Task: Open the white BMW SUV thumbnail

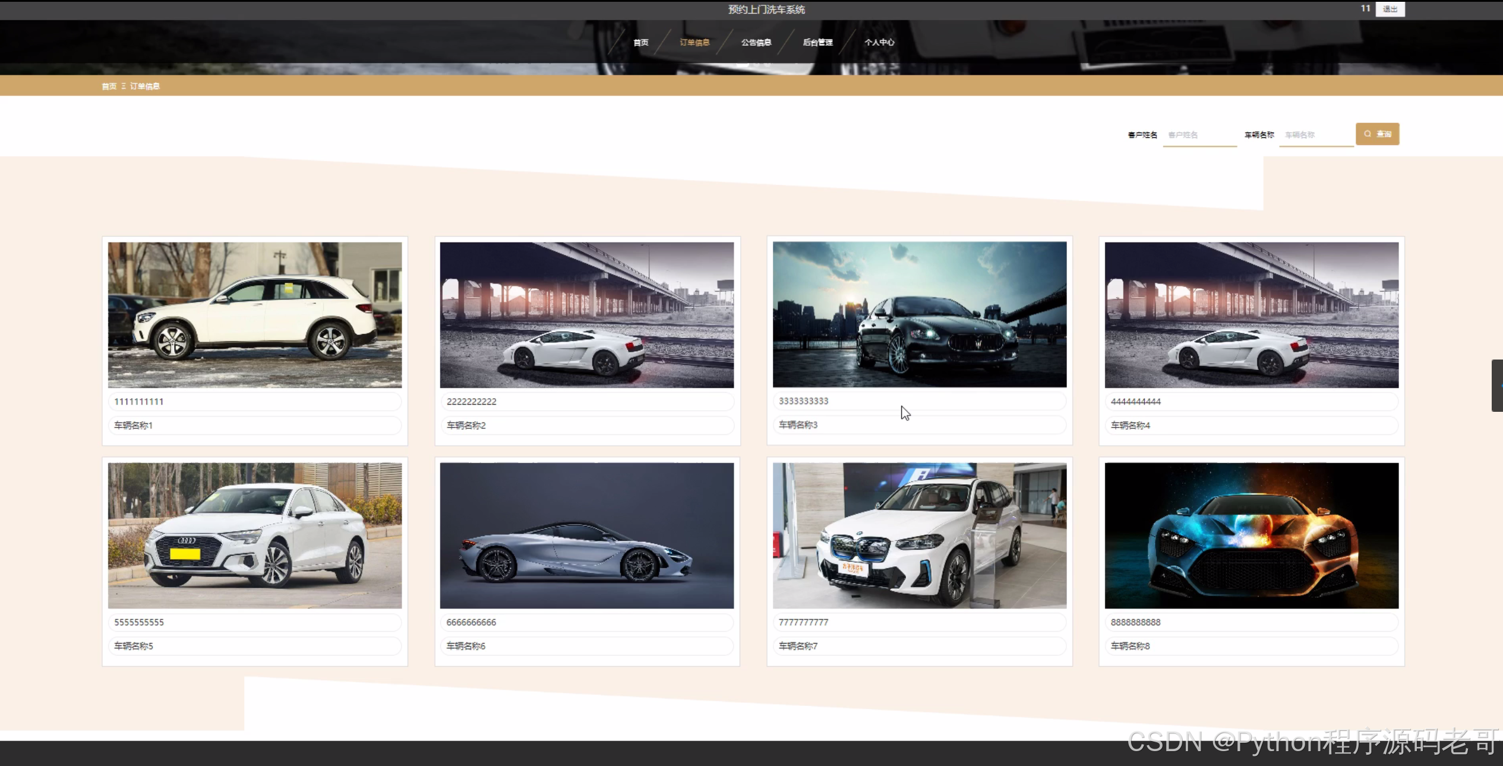Action: [919, 535]
